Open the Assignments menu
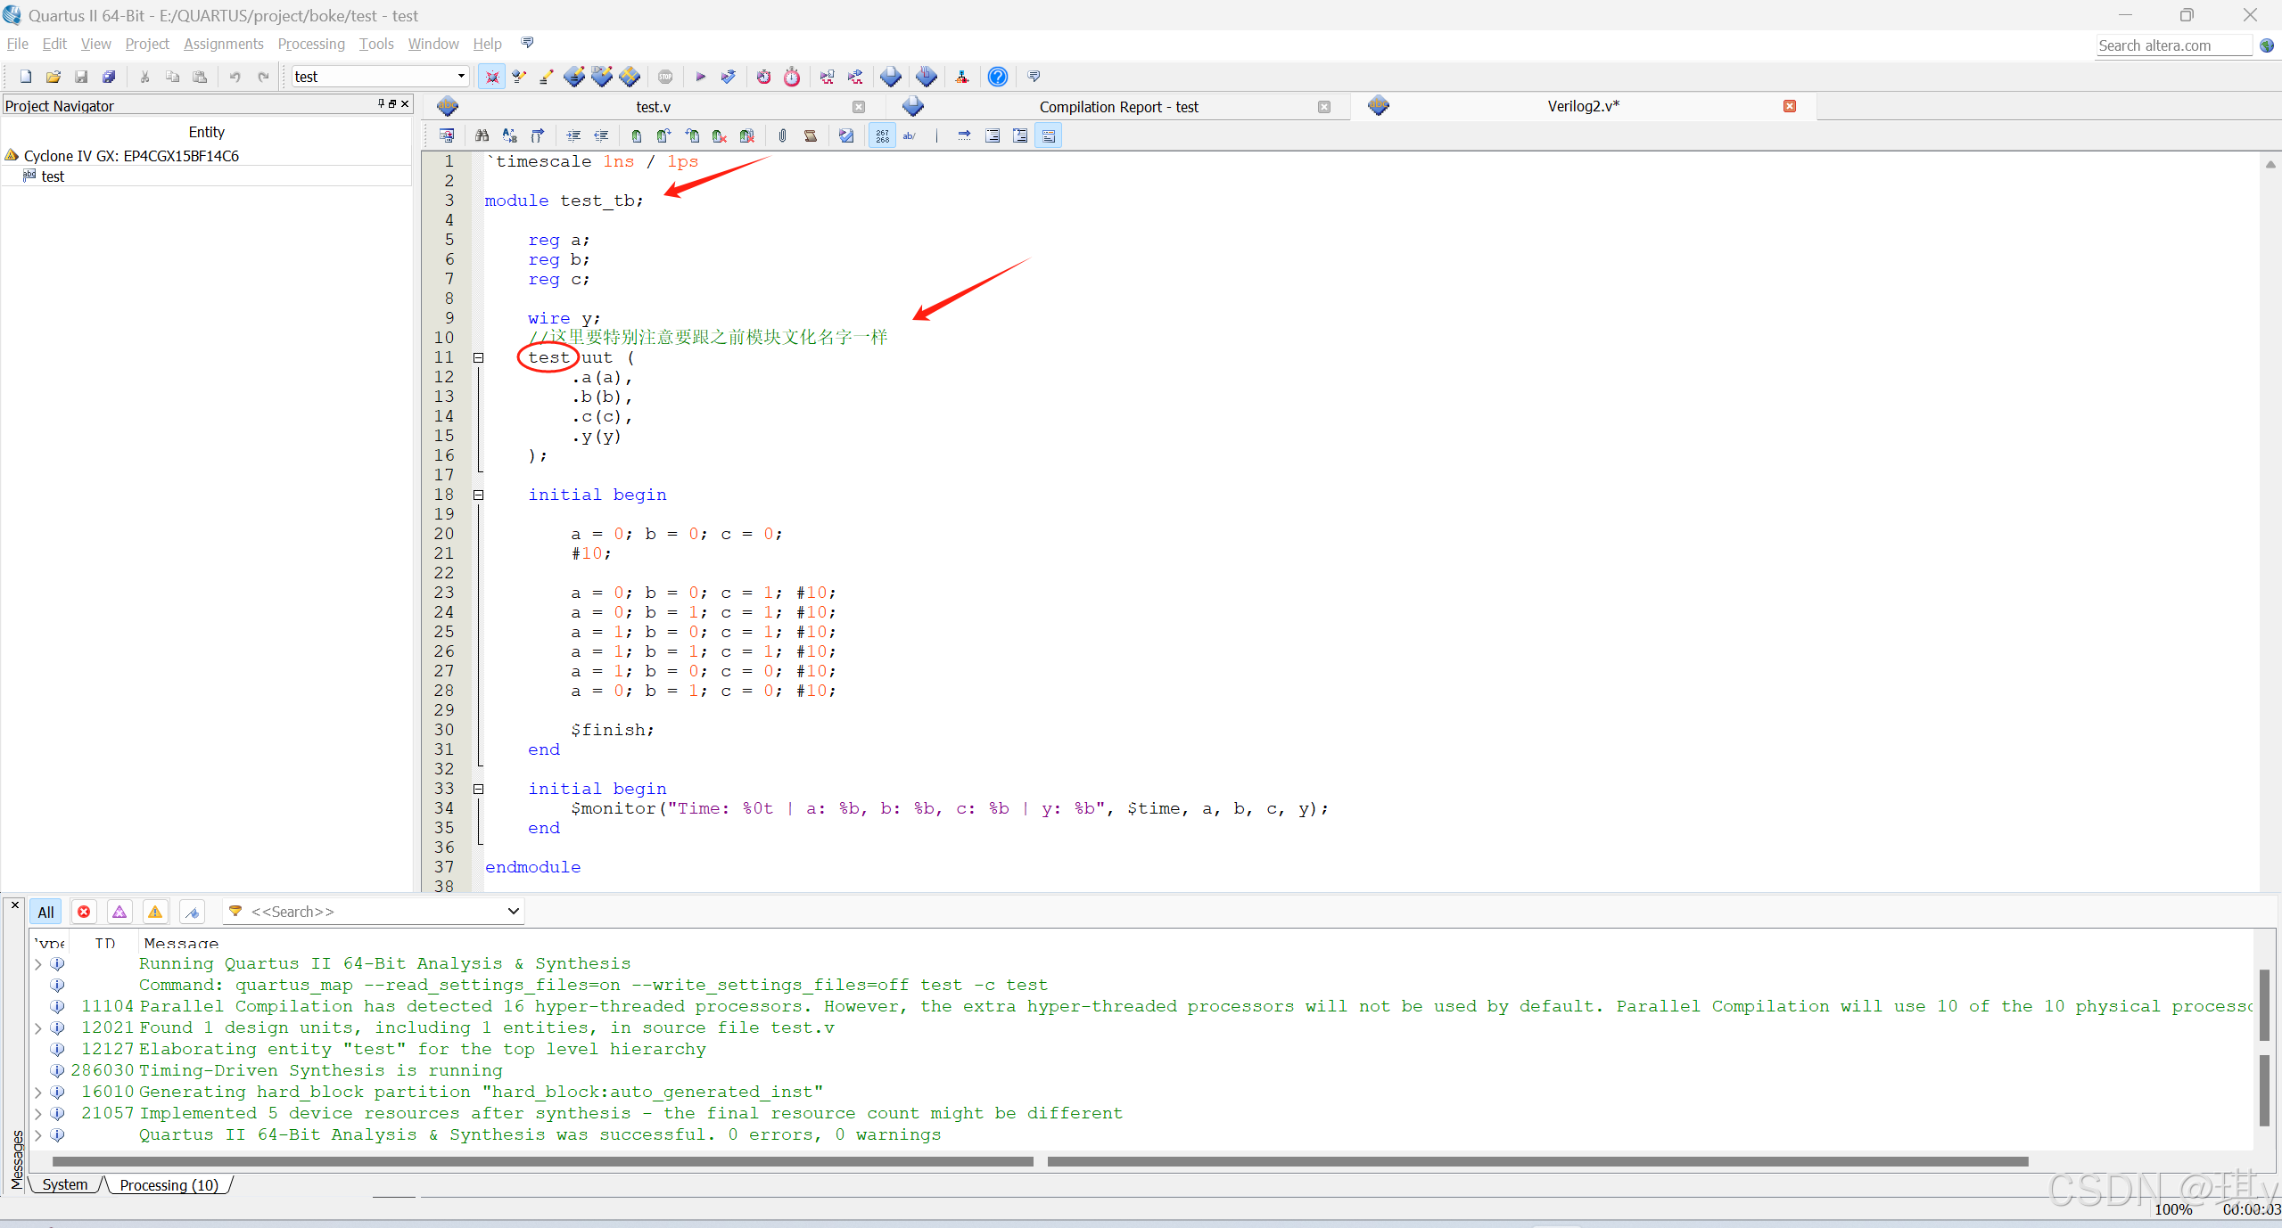Image resolution: width=2282 pixels, height=1228 pixels. (x=223, y=44)
